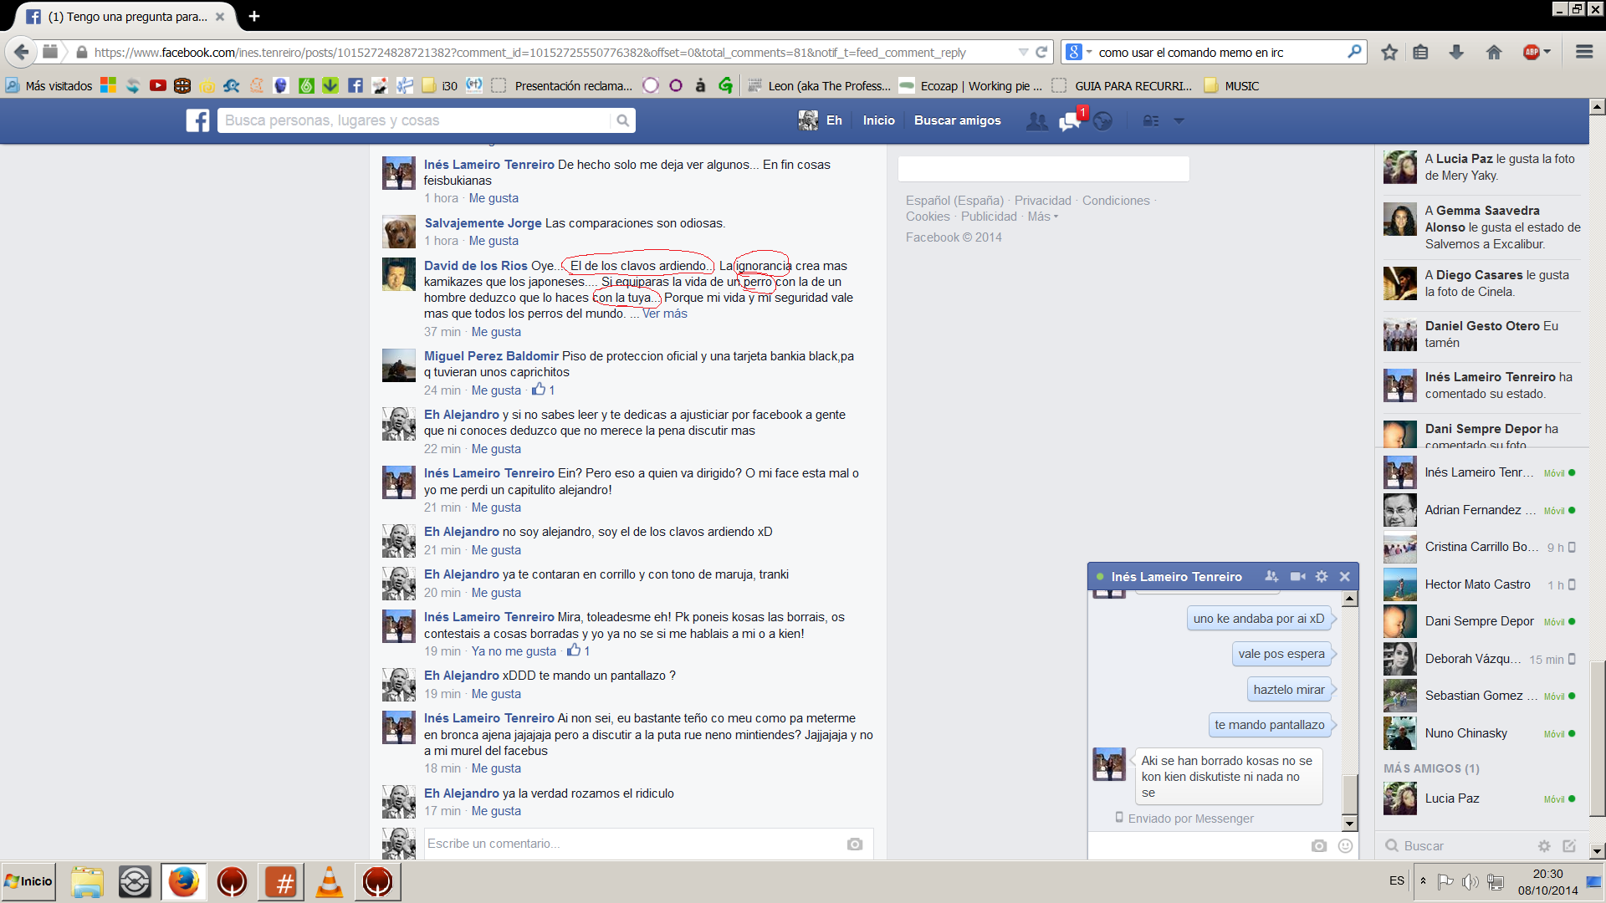Screen dimensions: 1606x903
Task: Expand David de los Rios comment Ver más
Action: [x=665, y=314]
